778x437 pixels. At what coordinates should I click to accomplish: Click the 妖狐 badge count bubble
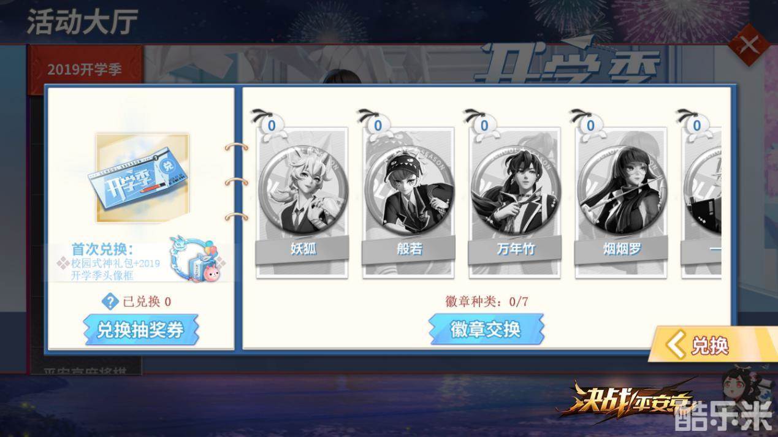pyautogui.click(x=272, y=125)
